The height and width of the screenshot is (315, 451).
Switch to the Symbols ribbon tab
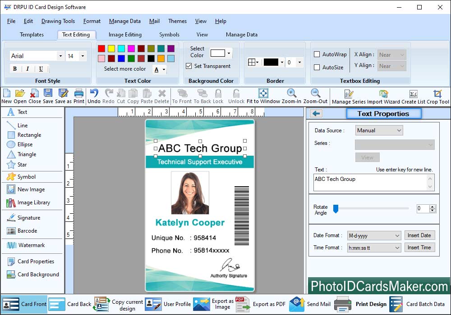(x=170, y=35)
